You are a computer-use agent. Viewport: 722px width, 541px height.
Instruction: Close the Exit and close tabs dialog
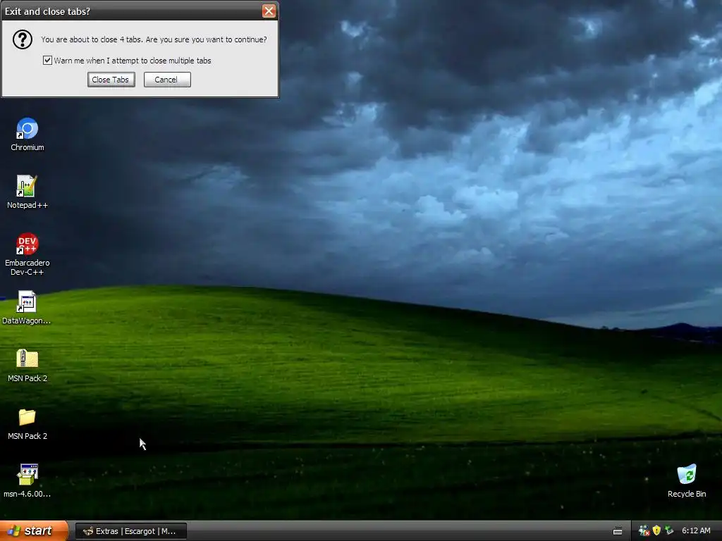(x=269, y=11)
